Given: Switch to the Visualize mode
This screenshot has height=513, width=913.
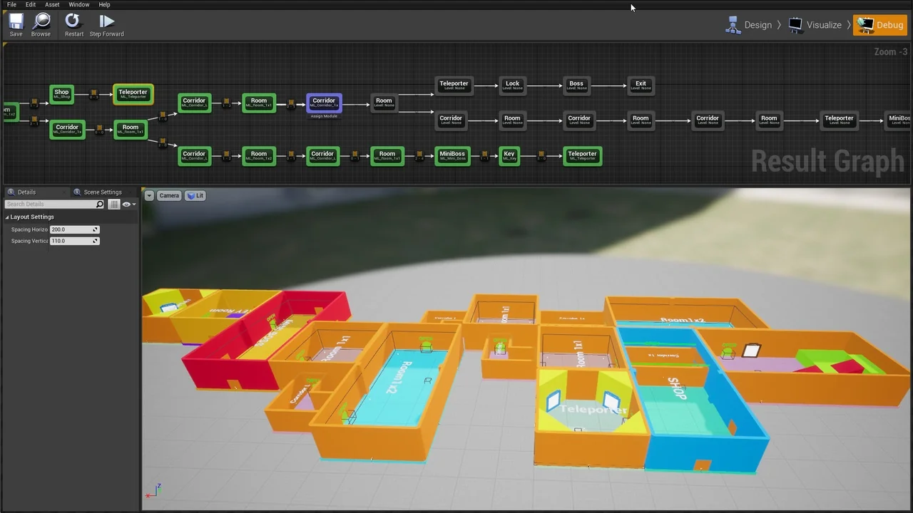Looking at the screenshot, I should pyautogui.click(x=815, y=25).
